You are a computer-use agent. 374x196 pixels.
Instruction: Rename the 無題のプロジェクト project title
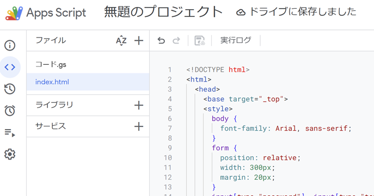tap(163, 12)
